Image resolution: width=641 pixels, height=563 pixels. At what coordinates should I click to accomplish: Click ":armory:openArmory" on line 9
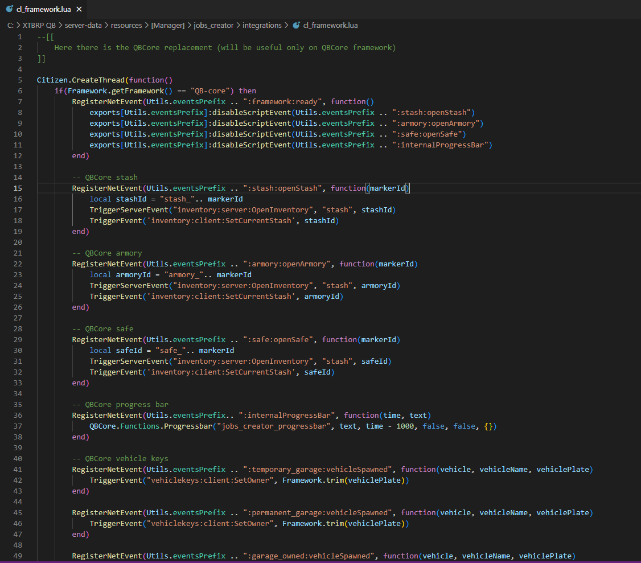(435, 124)
